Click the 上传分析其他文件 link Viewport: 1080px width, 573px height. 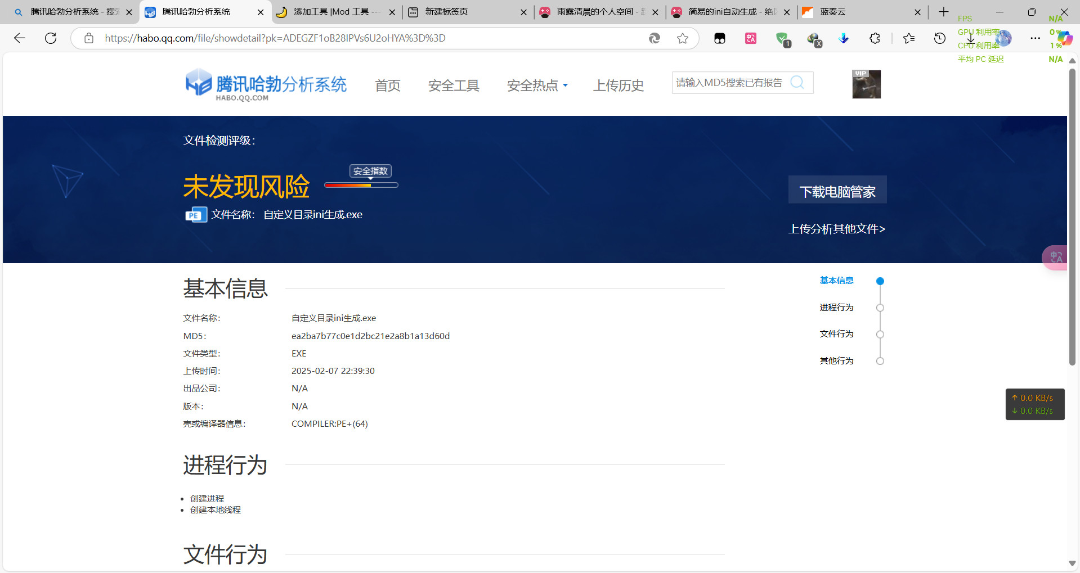click(836, 229)
